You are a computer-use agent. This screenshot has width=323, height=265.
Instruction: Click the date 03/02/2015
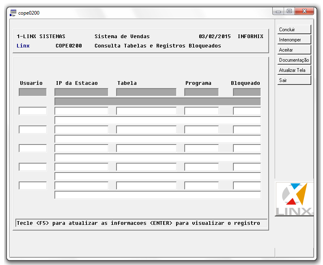(215, 37)
